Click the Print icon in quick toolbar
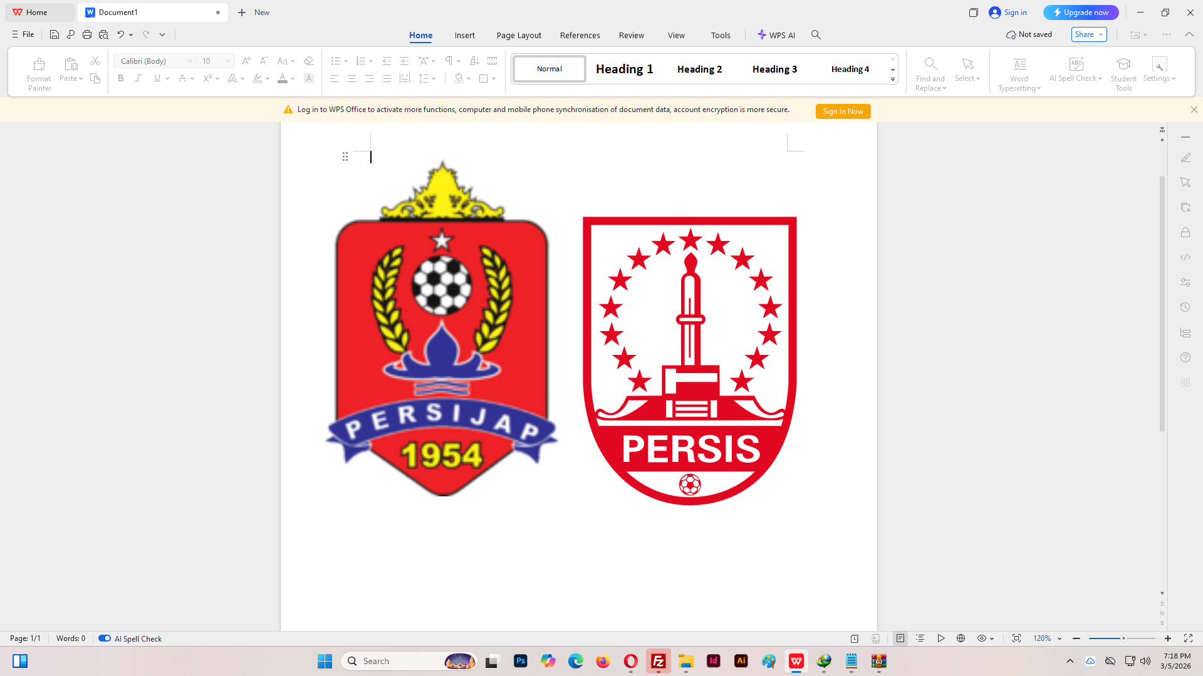 (x=87, y=34)
